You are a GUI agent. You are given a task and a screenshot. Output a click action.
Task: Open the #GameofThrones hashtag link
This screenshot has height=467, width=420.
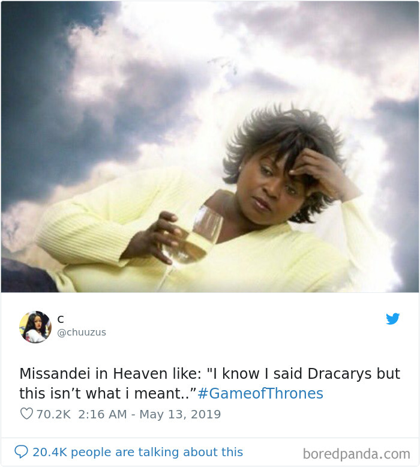(260, 393)
